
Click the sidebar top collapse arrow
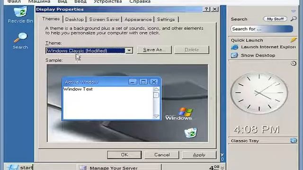click(x=294, y=11)
